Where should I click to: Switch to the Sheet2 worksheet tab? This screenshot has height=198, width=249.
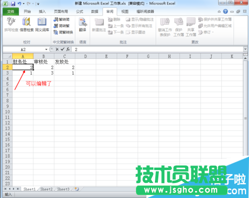(46, 189)
